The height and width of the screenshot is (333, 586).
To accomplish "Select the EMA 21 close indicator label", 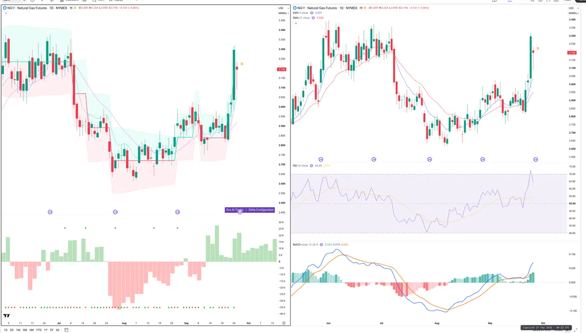I will tap(301, 18).
